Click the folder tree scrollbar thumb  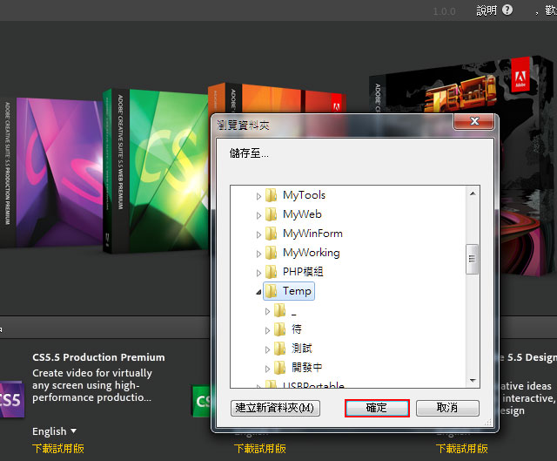pyautogui.click(x=472, y=259)
